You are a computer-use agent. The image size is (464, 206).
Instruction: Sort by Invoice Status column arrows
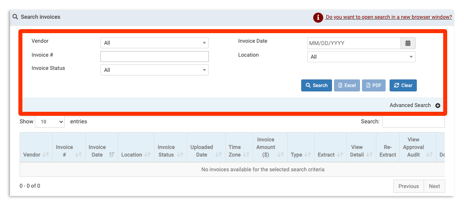click(x=180, y=155)
